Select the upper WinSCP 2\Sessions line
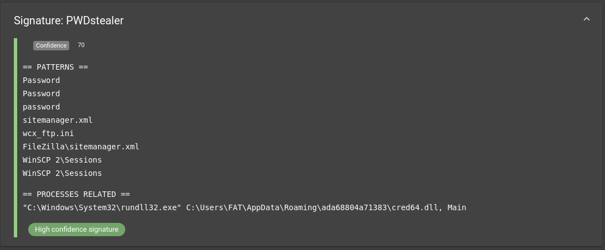The image size is (605, 250). pyautogui.click(x=62, y=160)
